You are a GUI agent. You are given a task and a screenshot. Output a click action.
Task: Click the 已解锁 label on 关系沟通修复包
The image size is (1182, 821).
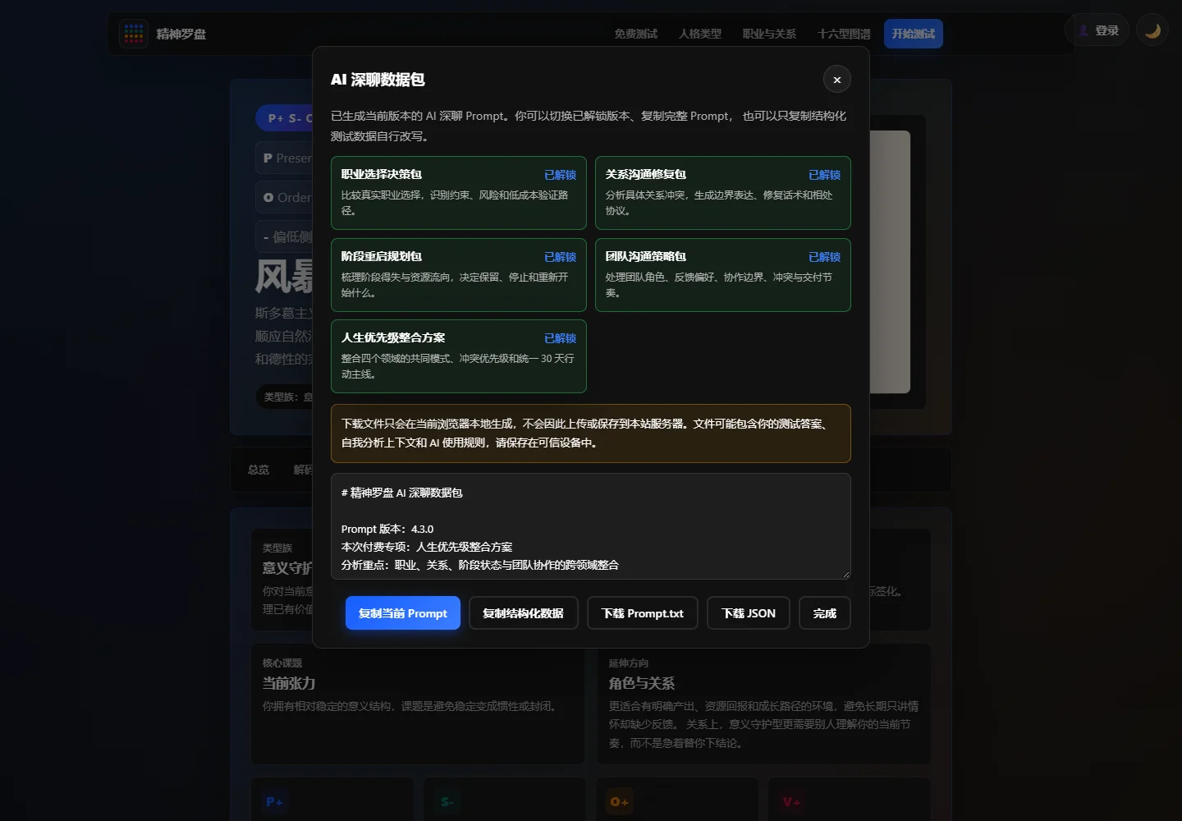825,175
